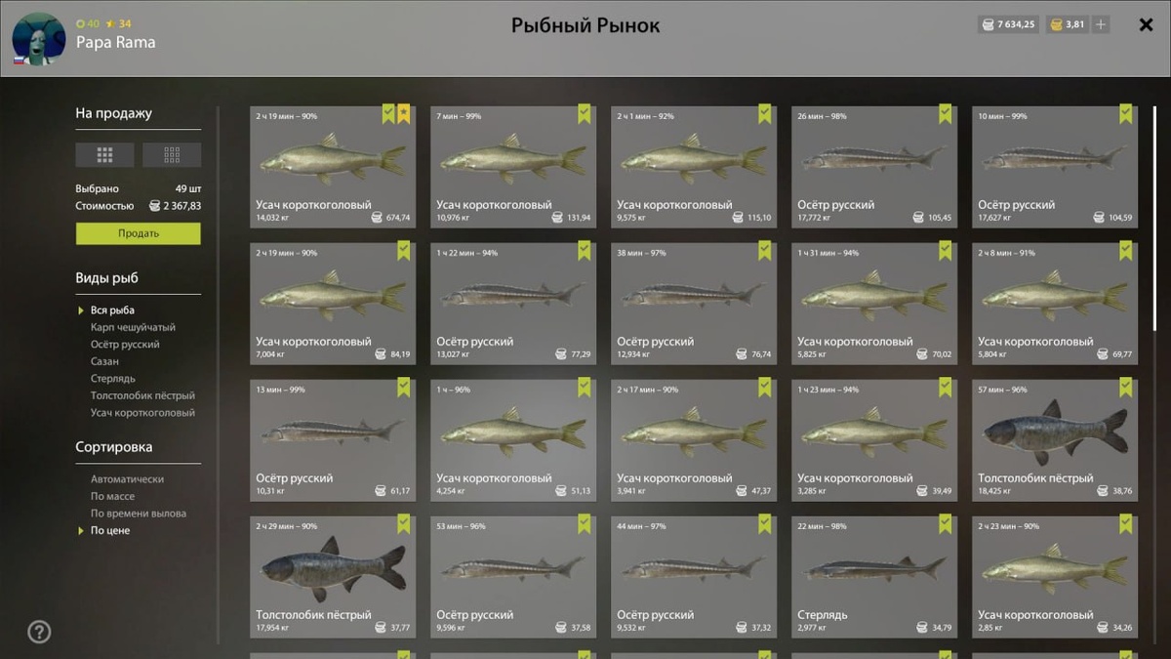Viewport: 1171px width, 659px height.
Task: Click the star badge on 14,032 kg fish
Action: [x=404, y=114]
